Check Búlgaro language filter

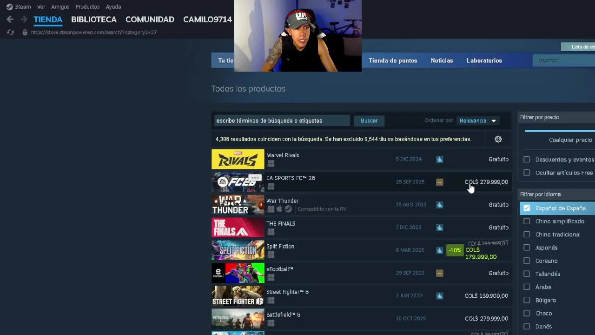(527, 300)
